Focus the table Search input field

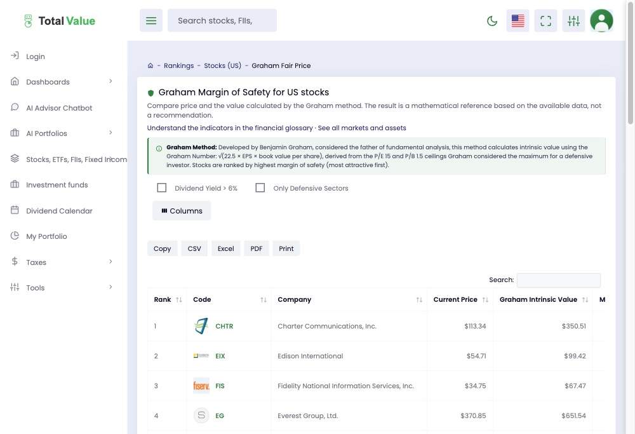pyautogui.click(x=558, y=280)
